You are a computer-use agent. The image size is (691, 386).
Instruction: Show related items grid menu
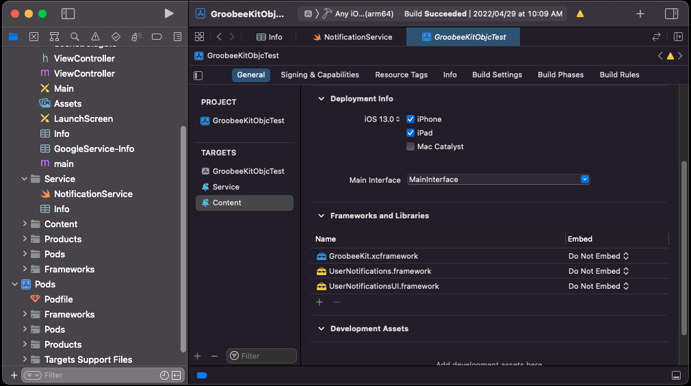click(200, 36)
